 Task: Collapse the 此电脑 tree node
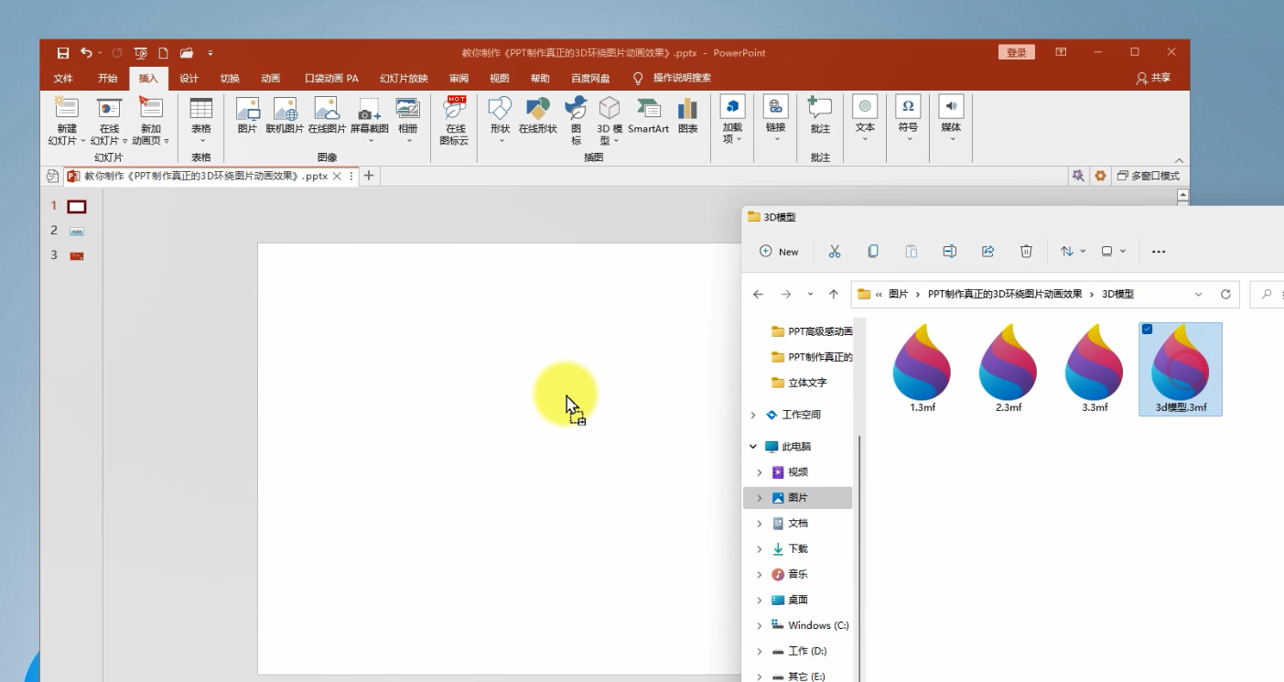coord(753,447)
